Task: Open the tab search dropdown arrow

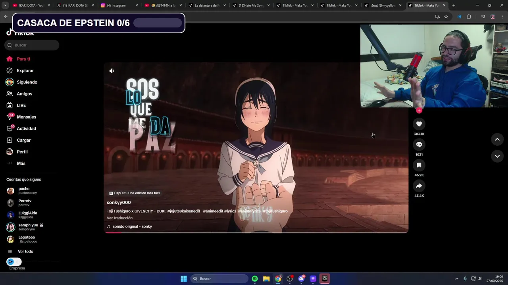Action: [x=5, y=6]
